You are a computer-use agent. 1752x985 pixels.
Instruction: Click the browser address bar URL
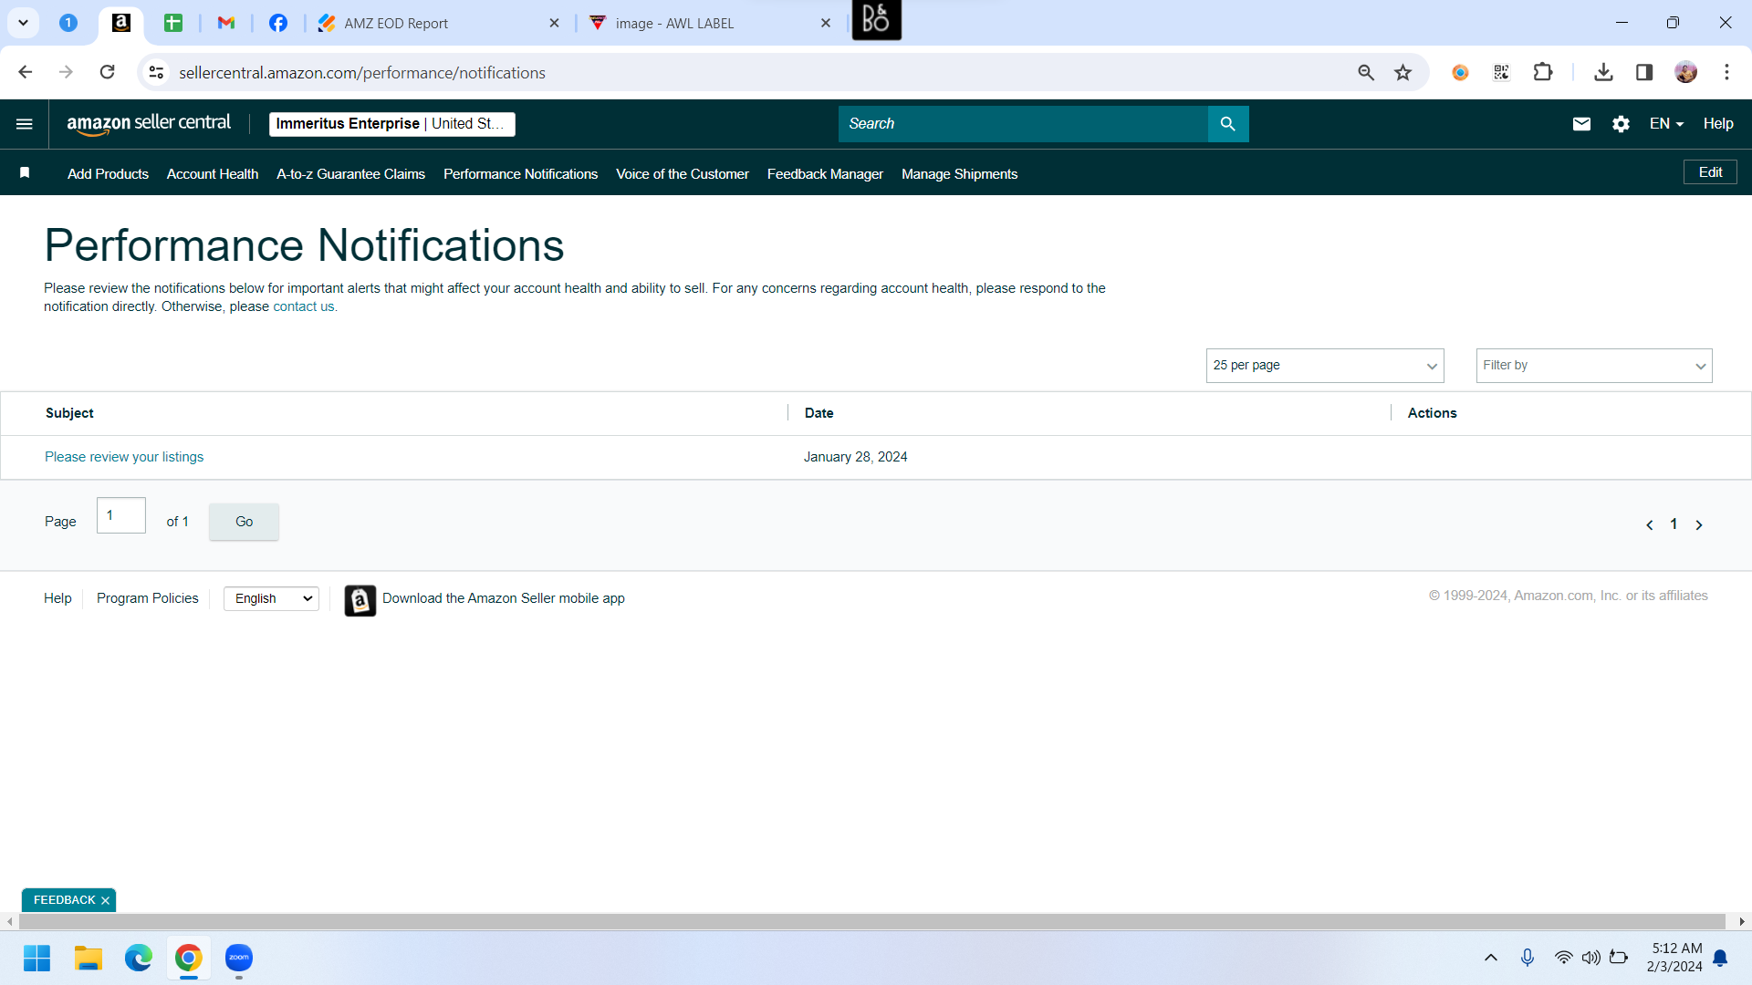tap(362, 73)
